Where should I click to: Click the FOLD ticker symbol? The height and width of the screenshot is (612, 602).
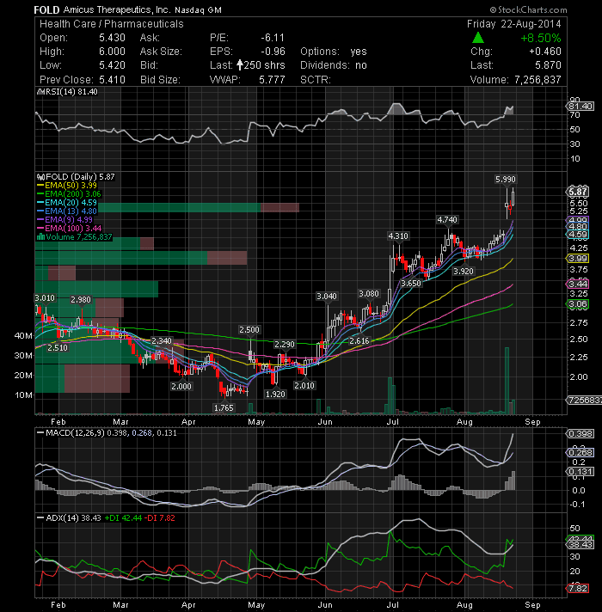point(46,9)
